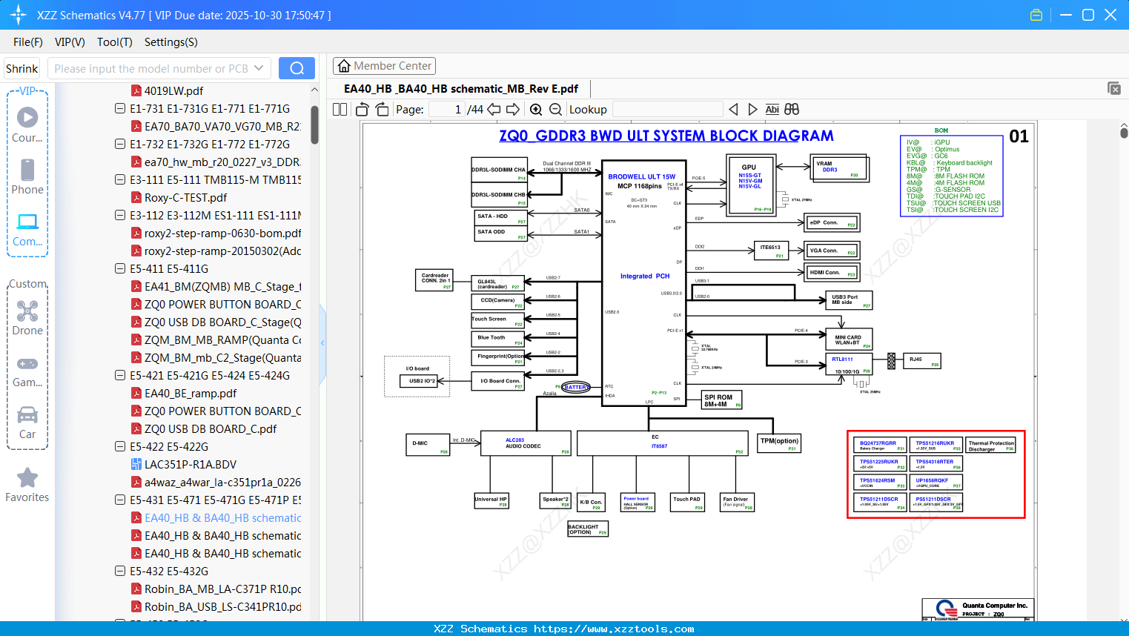Zoom out of the schematic
The image size is (1129, 636).
coord(555,110)
